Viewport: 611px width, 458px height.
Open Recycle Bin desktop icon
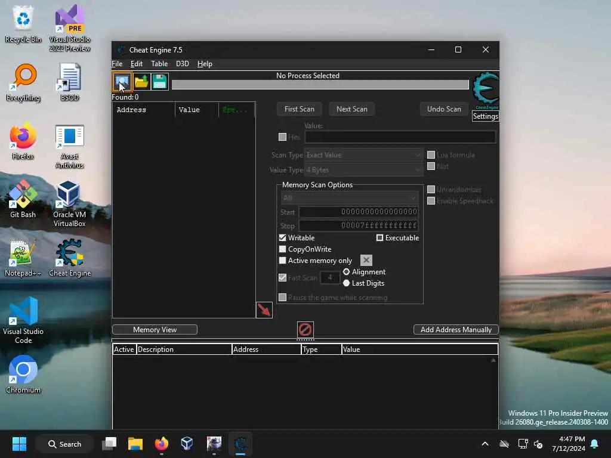[23, 24]
